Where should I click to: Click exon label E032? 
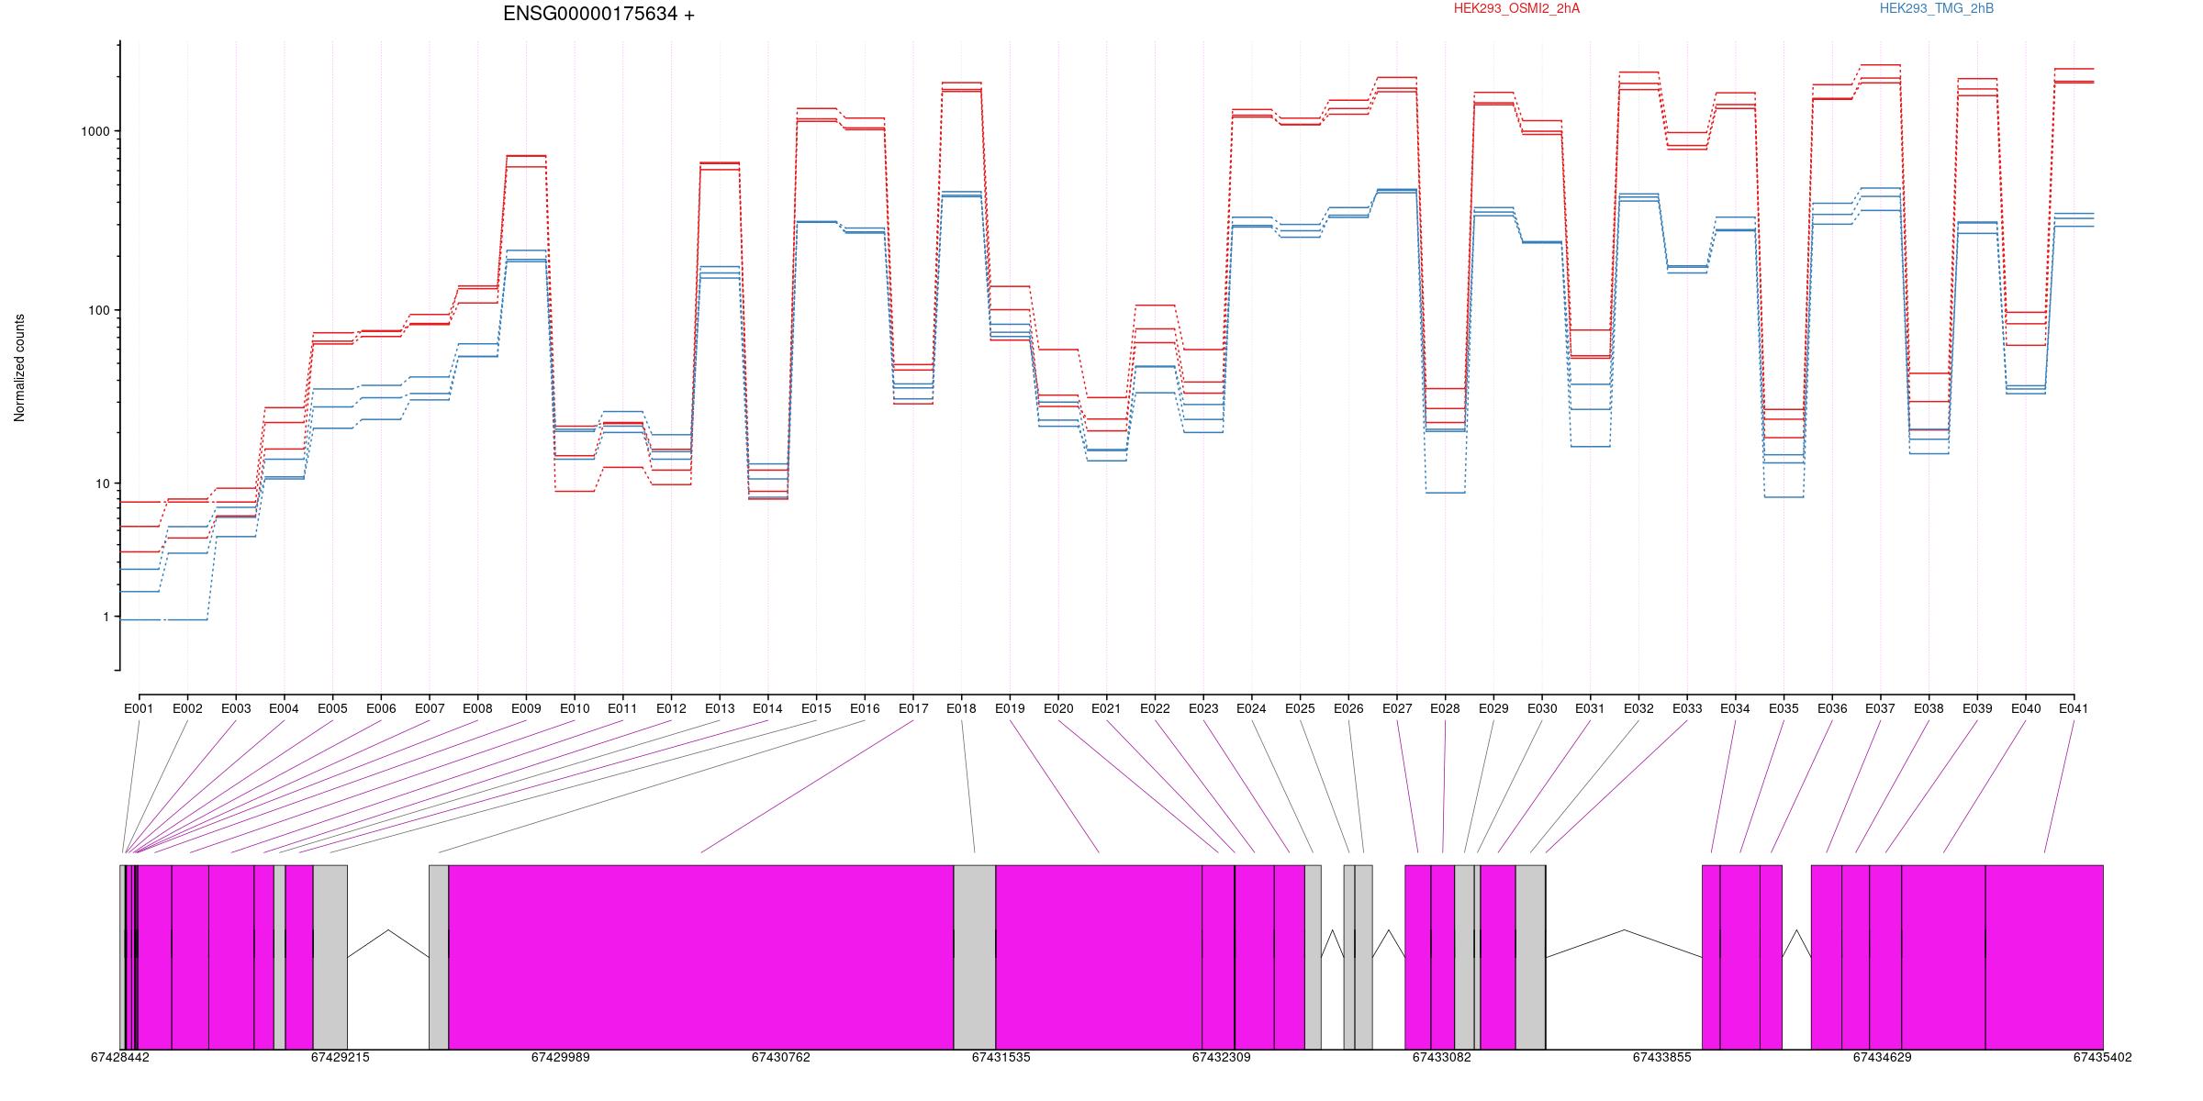(1638, 708)
